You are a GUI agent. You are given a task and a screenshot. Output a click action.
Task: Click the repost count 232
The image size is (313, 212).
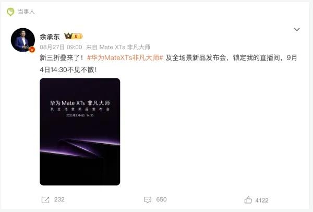(59, 199)
